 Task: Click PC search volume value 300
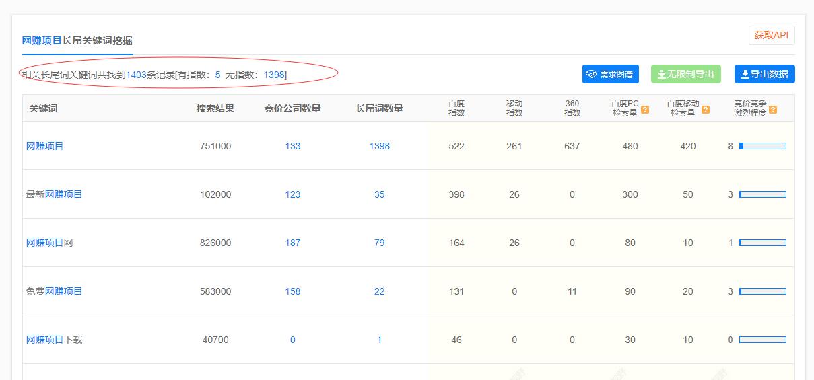630,194
